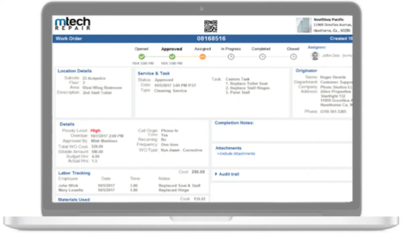This screenshot has height=233, width=402.
Task: Click the Include Attachments link
Action: [x=236, y=154]
